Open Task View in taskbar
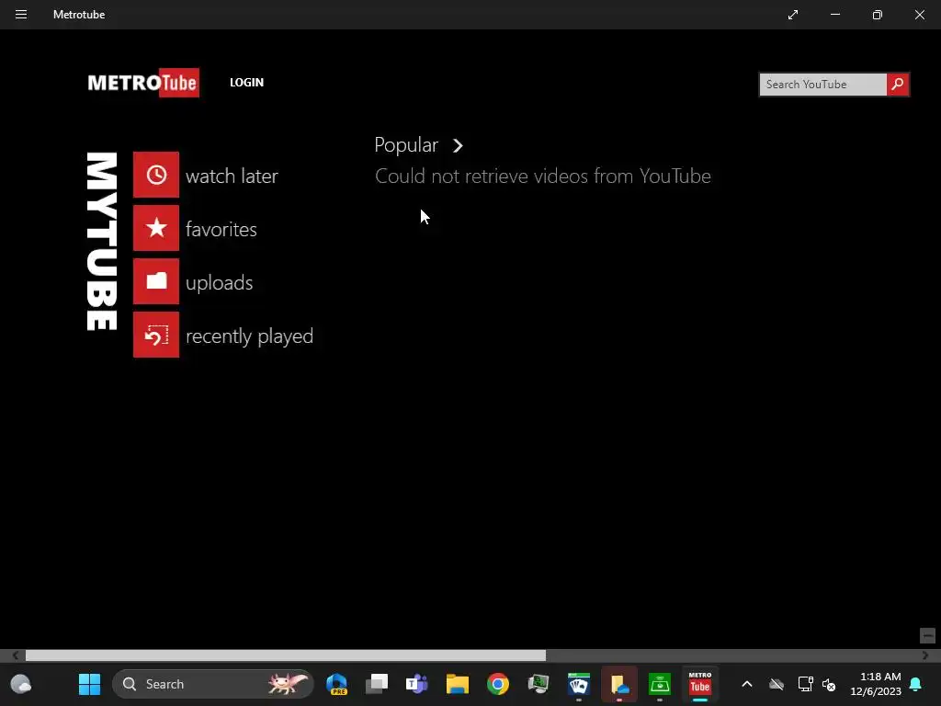 377,684
